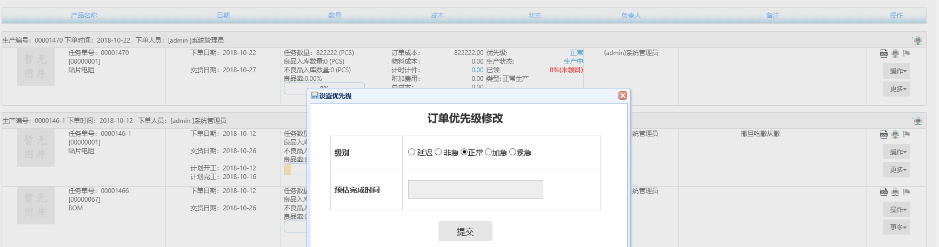
Task: Click the 日期 column header
Action: [x=223, y=16]
